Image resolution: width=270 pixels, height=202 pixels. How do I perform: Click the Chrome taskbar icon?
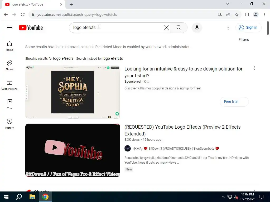[x=45, y=197]
